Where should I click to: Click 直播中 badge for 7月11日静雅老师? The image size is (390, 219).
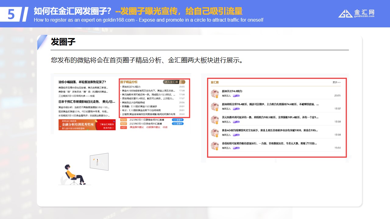(178, 120)
